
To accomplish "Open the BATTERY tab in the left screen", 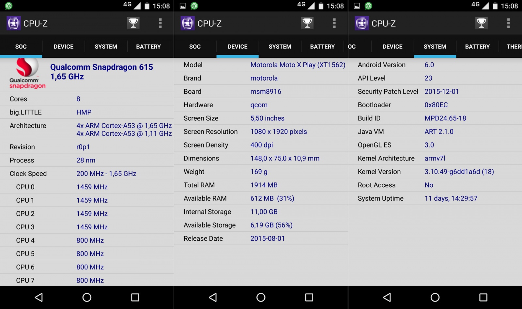I will pos(148,47).
